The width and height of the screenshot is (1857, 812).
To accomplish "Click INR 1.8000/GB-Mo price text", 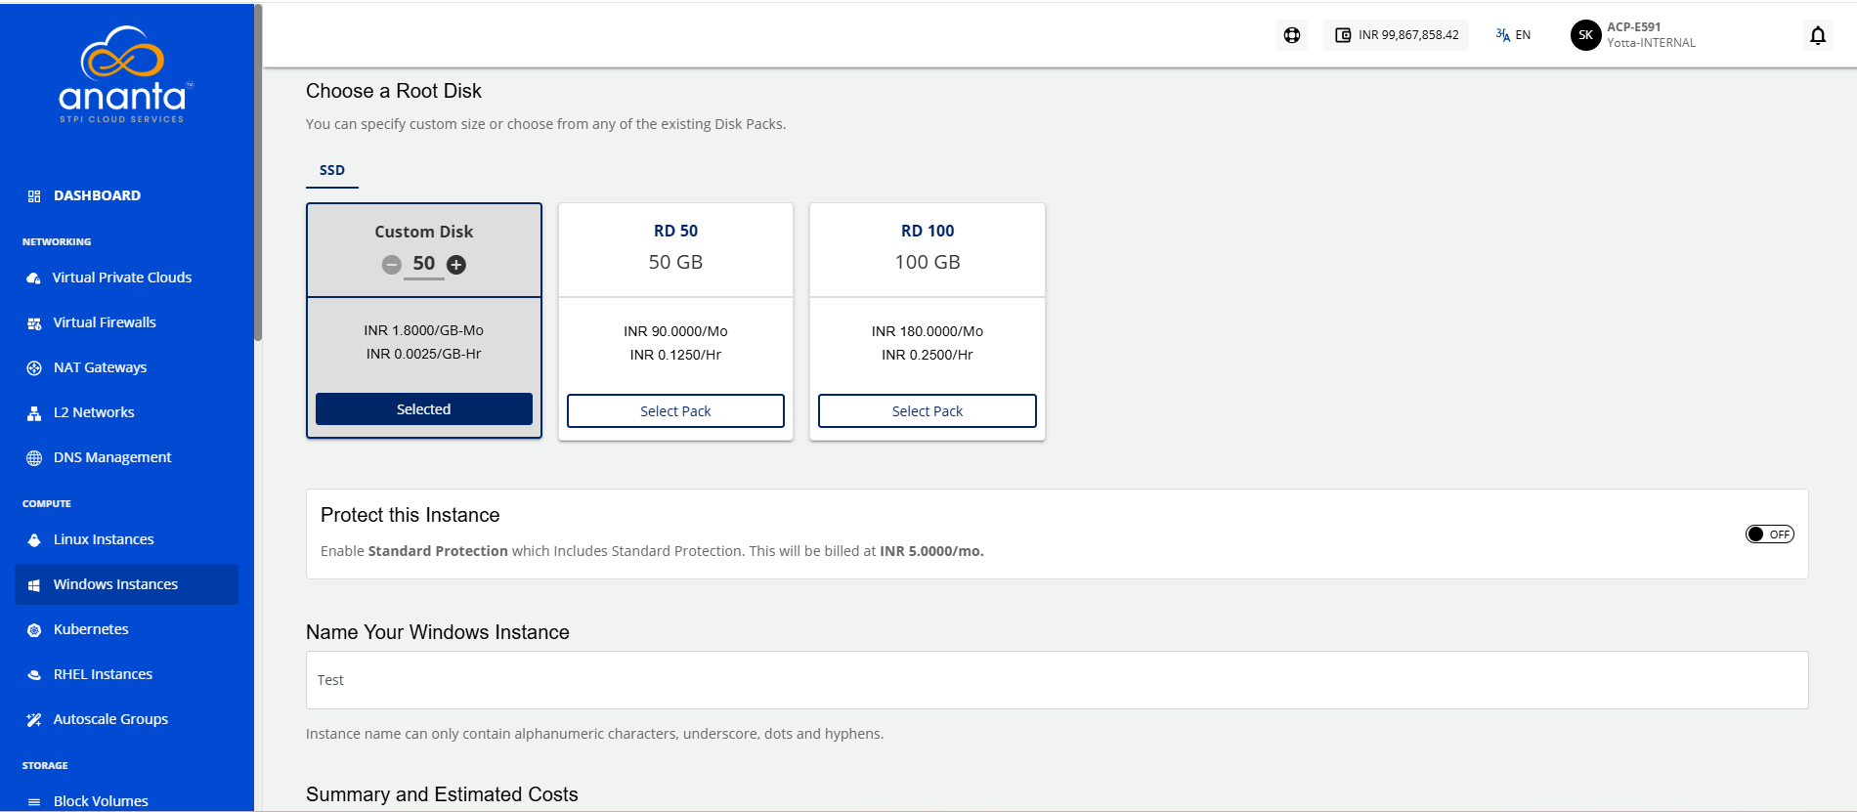I will (x=424, y=331).
